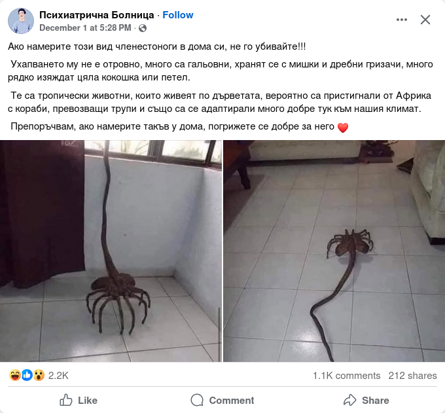Screen dimensions: 445x413
Task: Open the three-dot post options menu
Action: tap(402, 20)
